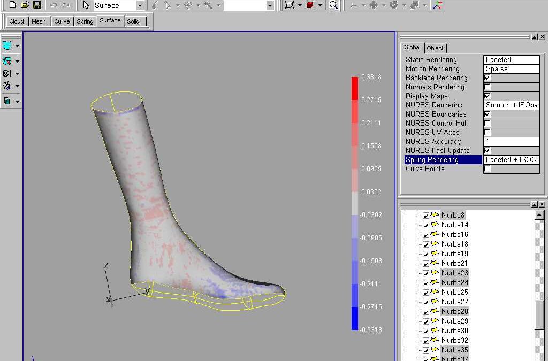The height and width of the screenshot is (361, 548).
Task: Open a file with the folder icon
Action: [25, 5]
